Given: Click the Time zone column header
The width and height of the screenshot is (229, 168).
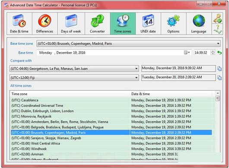Looking at the screenshot, I should pos(70,94).
